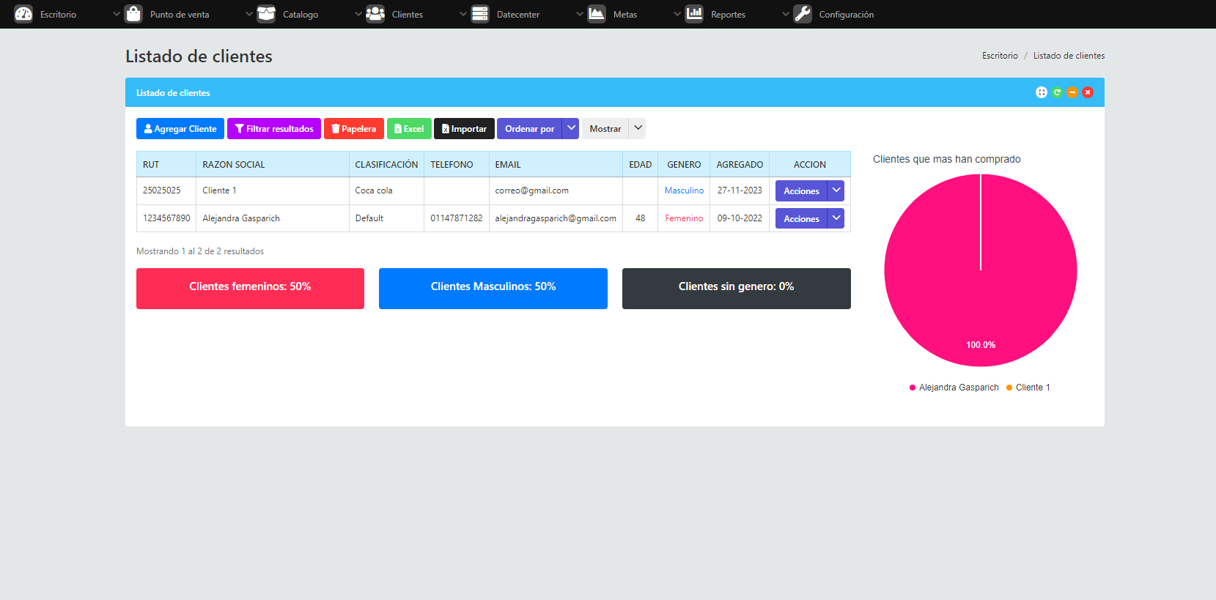Click the orange panel minimize icon
1216x600 pixels.
click(x=1072, y=92)
